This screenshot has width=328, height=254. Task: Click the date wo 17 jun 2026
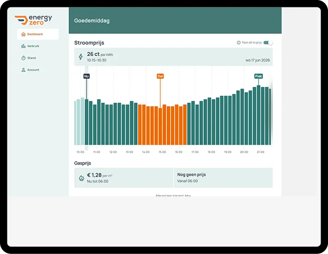pyautogui.click(x=258, y=60)
